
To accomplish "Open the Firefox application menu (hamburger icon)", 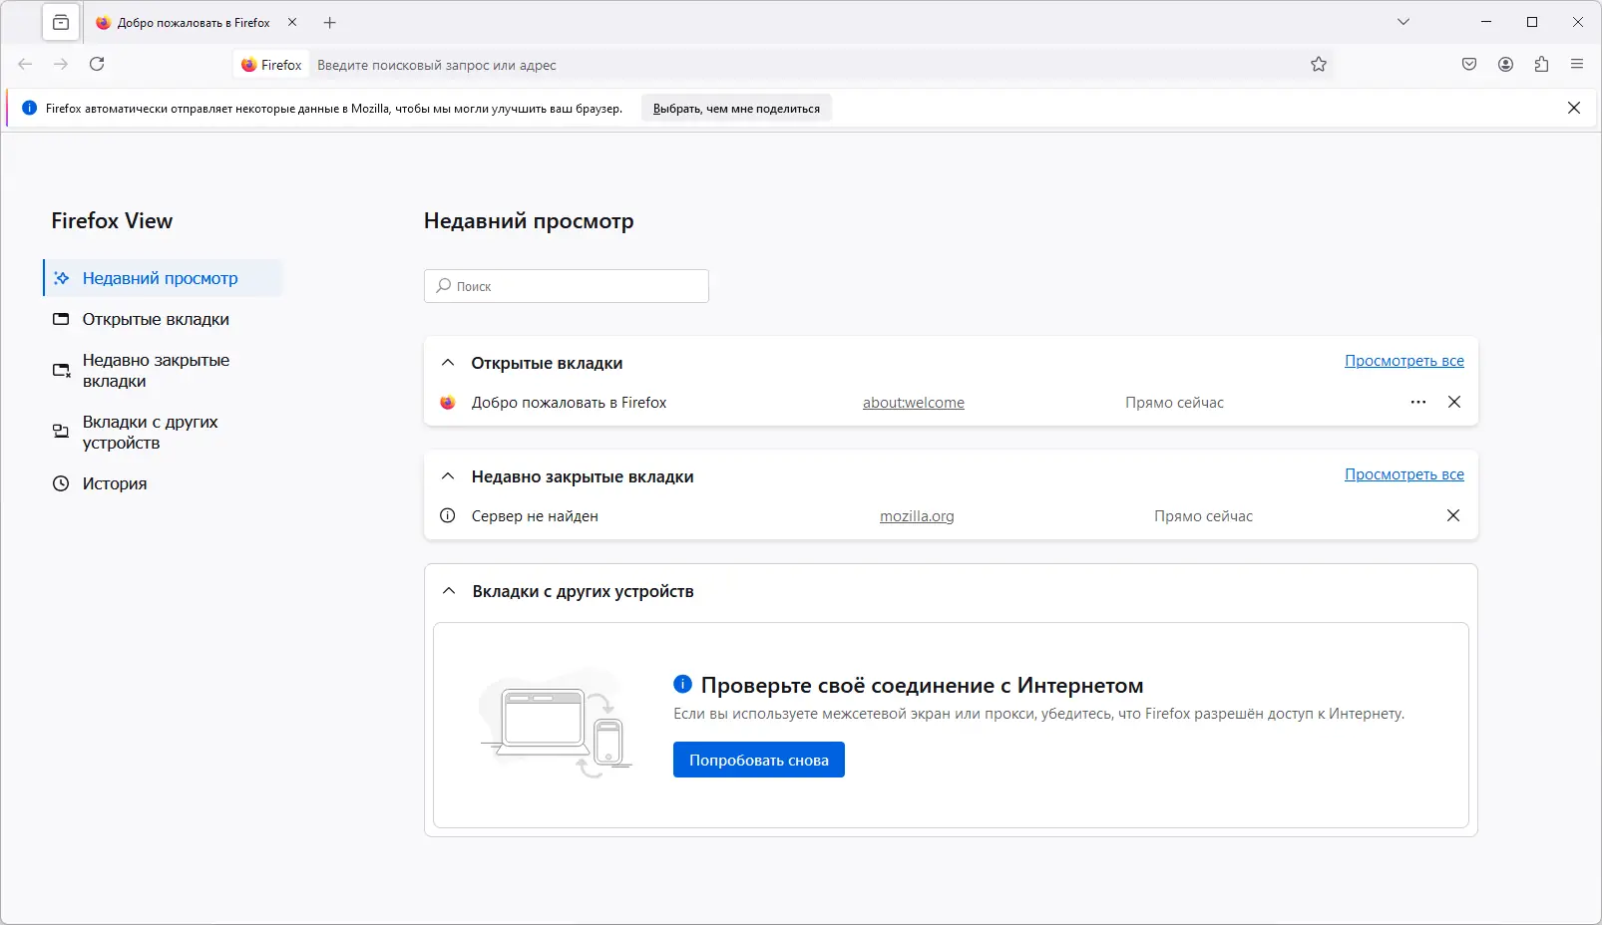I will (x=1578, y=64).
